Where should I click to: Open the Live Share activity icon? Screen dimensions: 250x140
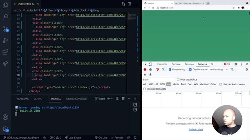(x=5, y=63)
